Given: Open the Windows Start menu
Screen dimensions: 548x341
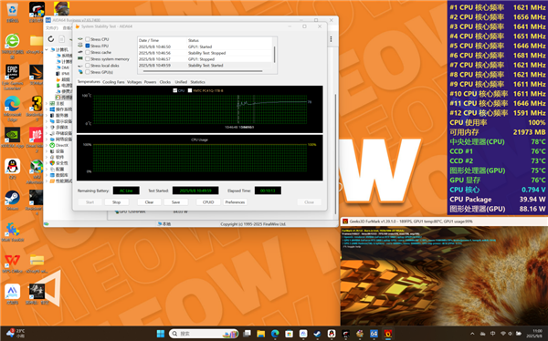Looking at the screenshot, I should coord(161,334).
